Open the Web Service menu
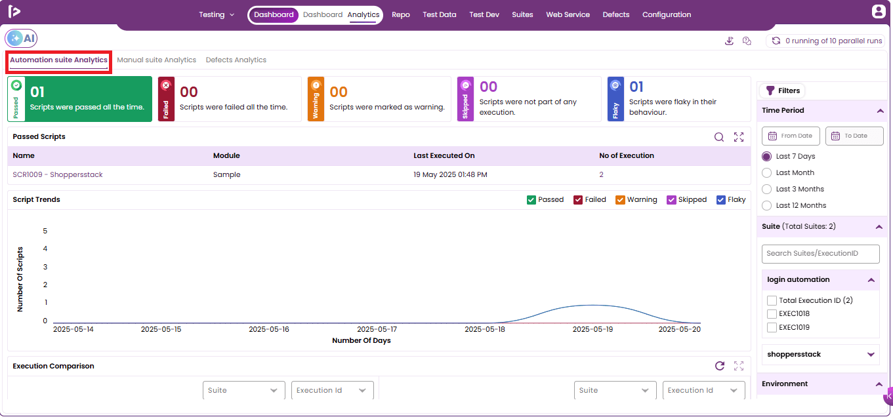 [x=568, y=14]
